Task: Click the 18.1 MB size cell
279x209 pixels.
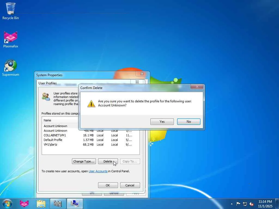Action: coord(88,135)
